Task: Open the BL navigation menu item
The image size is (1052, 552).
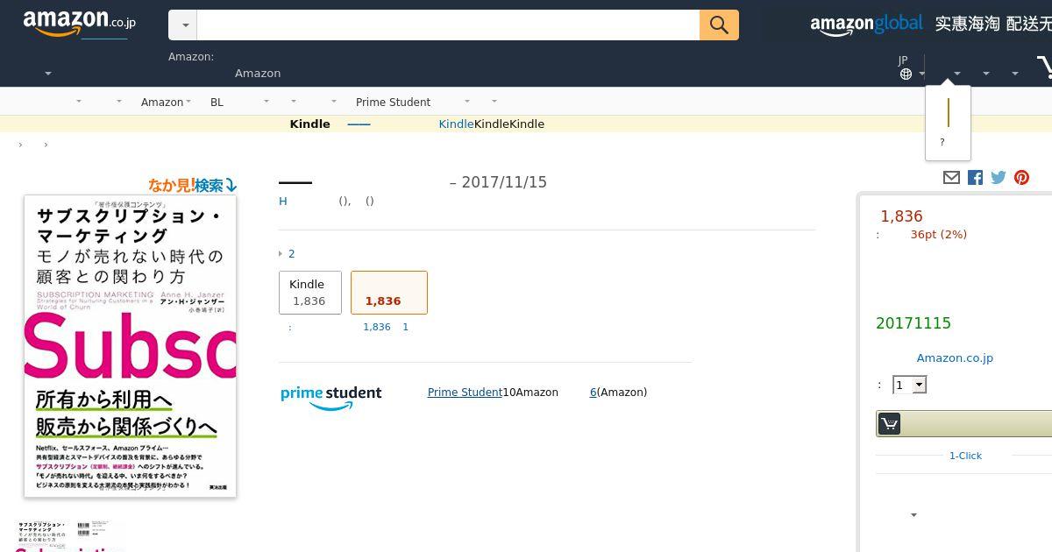Action: 217,103
